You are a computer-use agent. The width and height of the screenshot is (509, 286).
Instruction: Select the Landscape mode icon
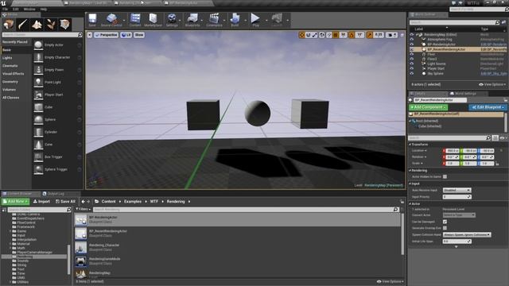click(x=37, y=25)
